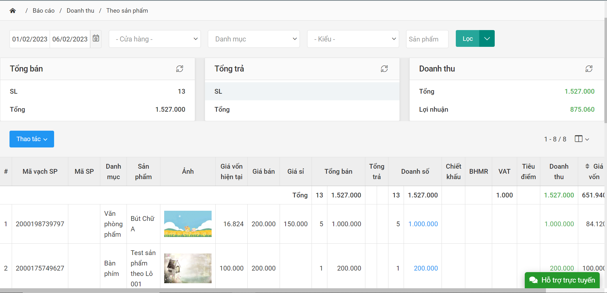Click the home icon in breadcrumb
607x293 pixels.
pyautogui.click(x=13, y=11)
